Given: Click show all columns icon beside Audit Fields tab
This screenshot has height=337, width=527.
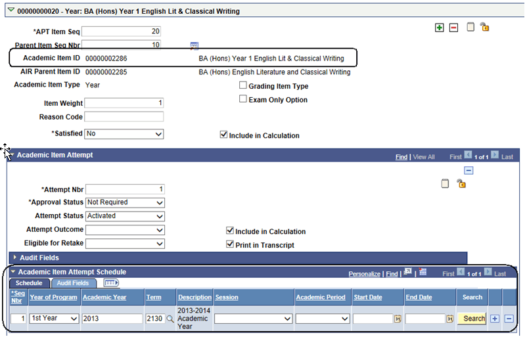Looking at the screenshot, I should pos(111,283).
